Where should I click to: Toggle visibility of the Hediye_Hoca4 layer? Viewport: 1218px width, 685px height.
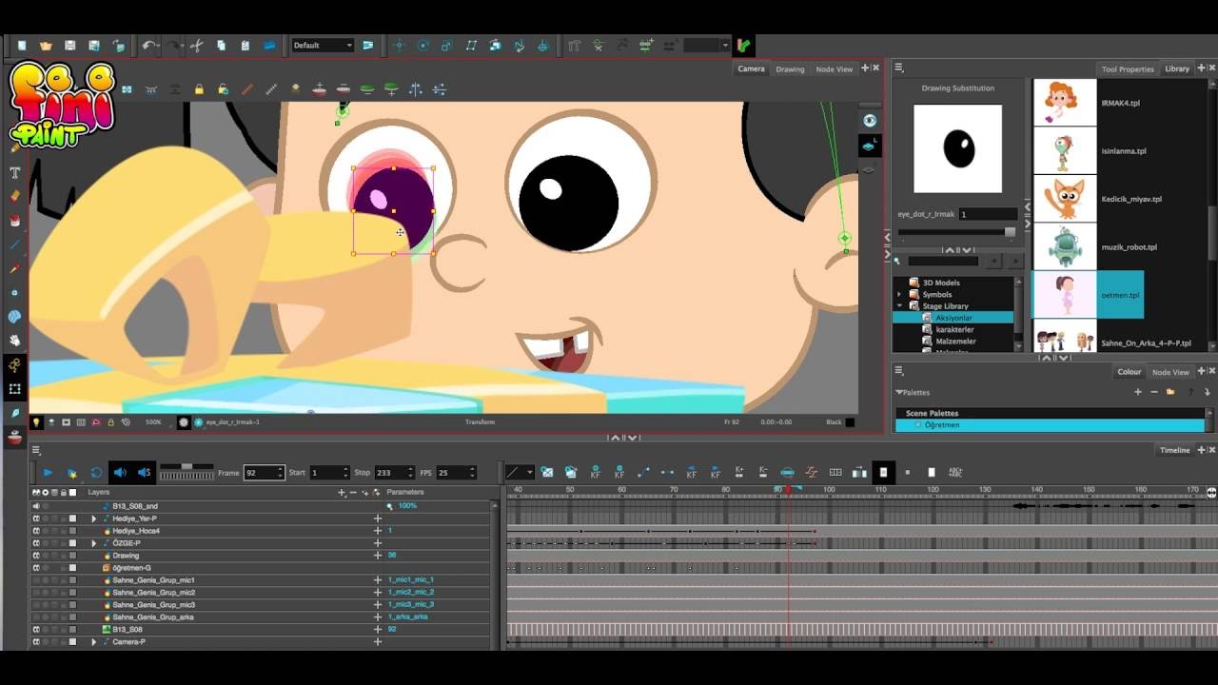[36, 531]
